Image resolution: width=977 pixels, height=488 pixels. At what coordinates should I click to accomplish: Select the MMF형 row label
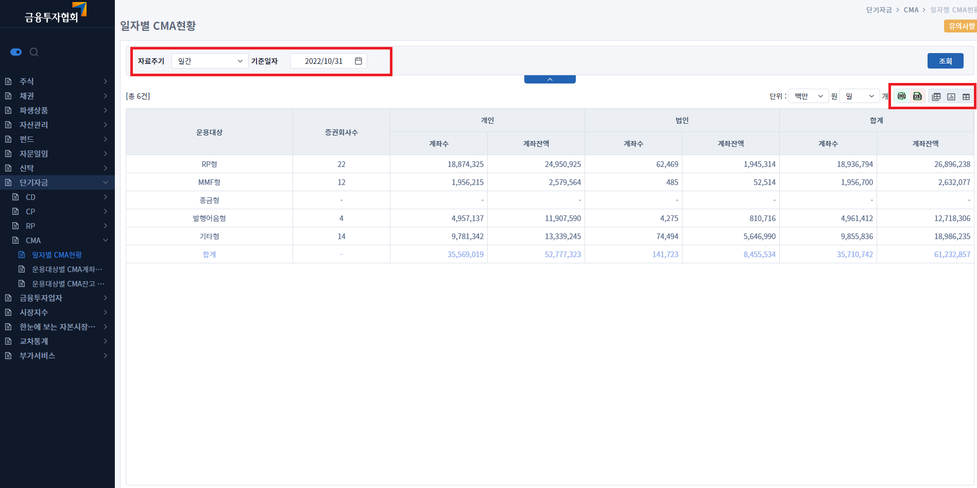point(209,182)
